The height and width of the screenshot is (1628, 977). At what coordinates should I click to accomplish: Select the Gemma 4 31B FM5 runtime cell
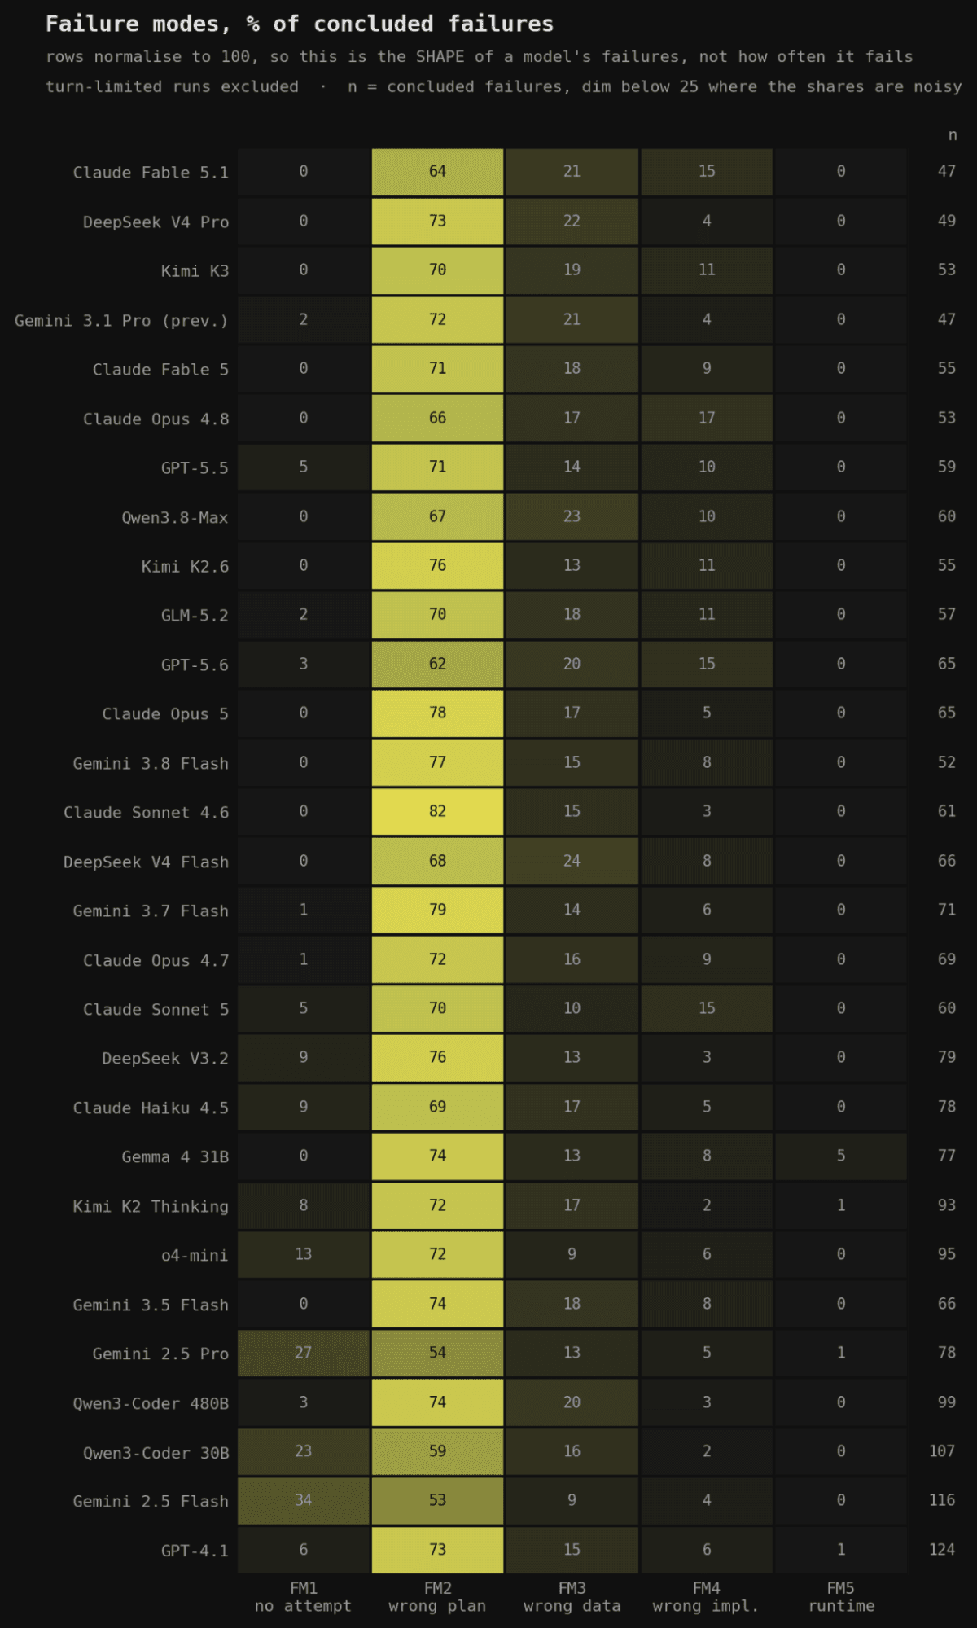click(840, 1156)
